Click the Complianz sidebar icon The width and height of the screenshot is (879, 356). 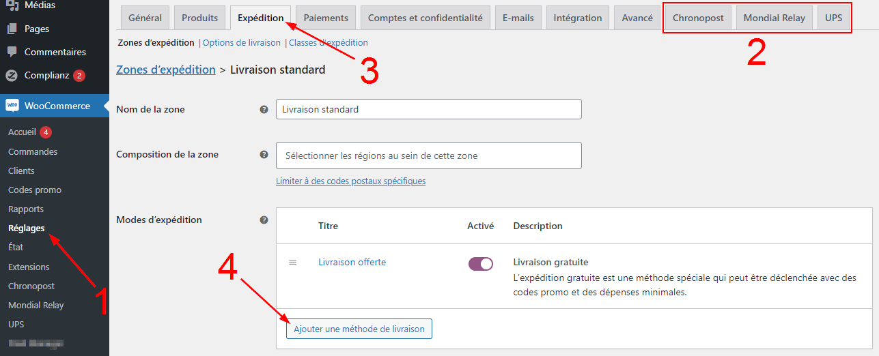(12, 76)
